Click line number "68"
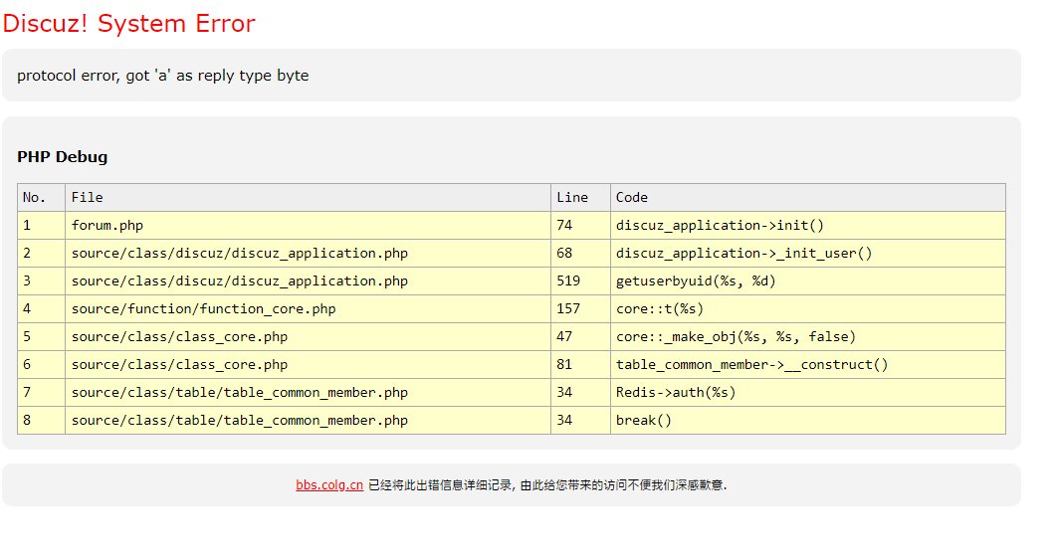This screenshot has width=1057, height=560. (x=580, y=254)
